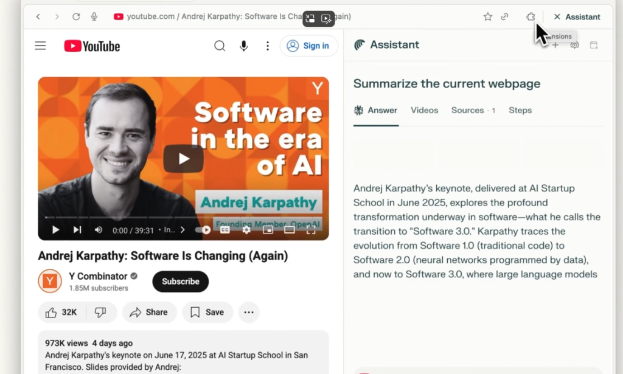Bookmark this page with the star icon
The height and width of the screenshot is (374, 623).
(x=488, y=16)
